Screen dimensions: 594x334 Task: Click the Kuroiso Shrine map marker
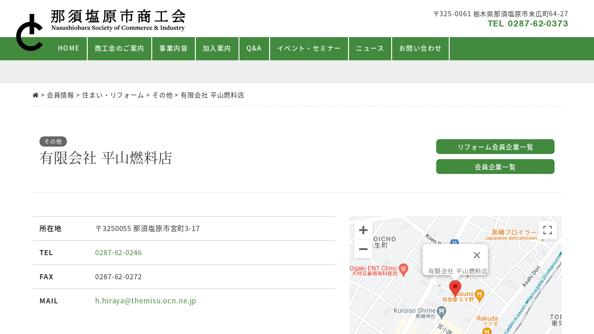point(441,311)
